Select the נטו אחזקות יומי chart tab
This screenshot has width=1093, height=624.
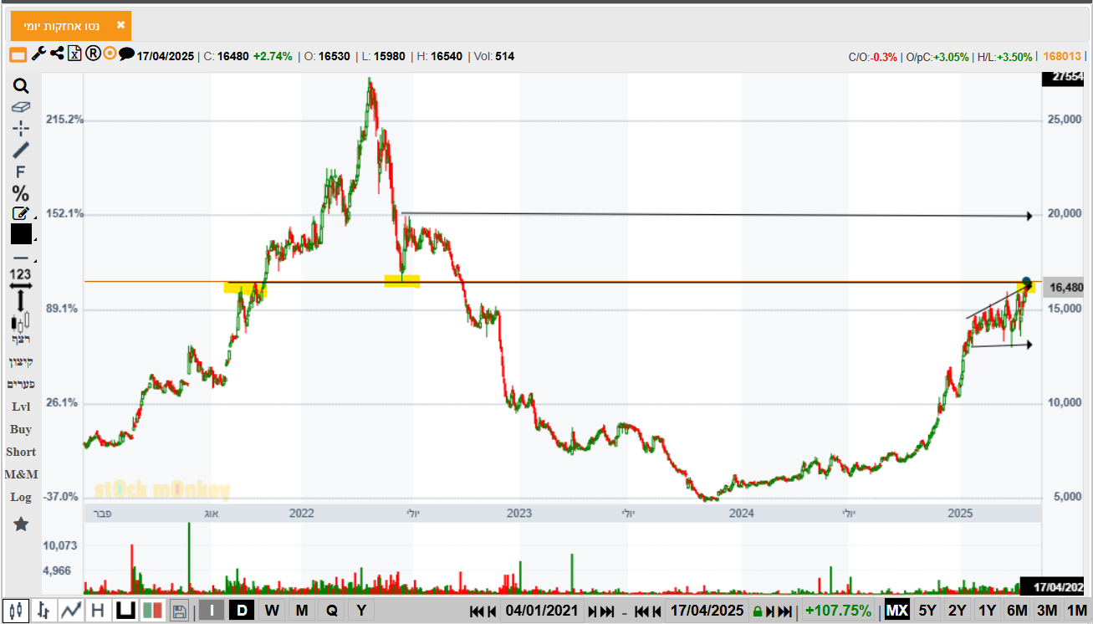[71, 26]
